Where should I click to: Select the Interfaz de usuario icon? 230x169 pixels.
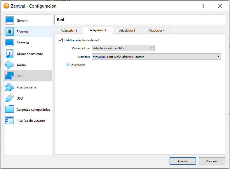[10, 121]
